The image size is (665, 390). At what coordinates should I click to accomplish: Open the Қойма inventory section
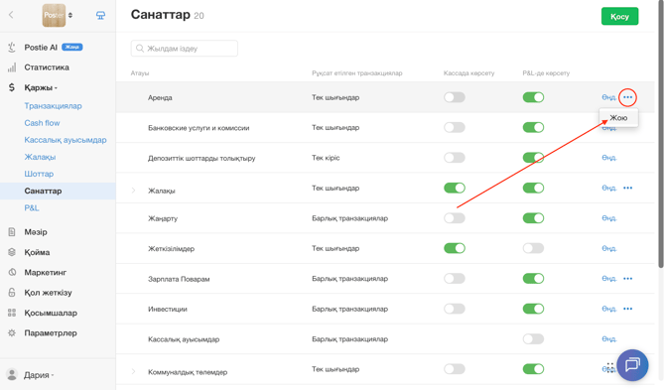tap(37, 252)
